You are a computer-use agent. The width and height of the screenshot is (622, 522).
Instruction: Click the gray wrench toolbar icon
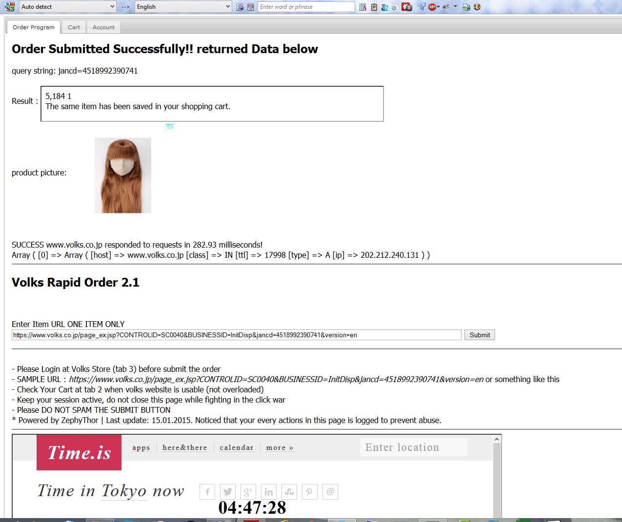click(445, 7)
